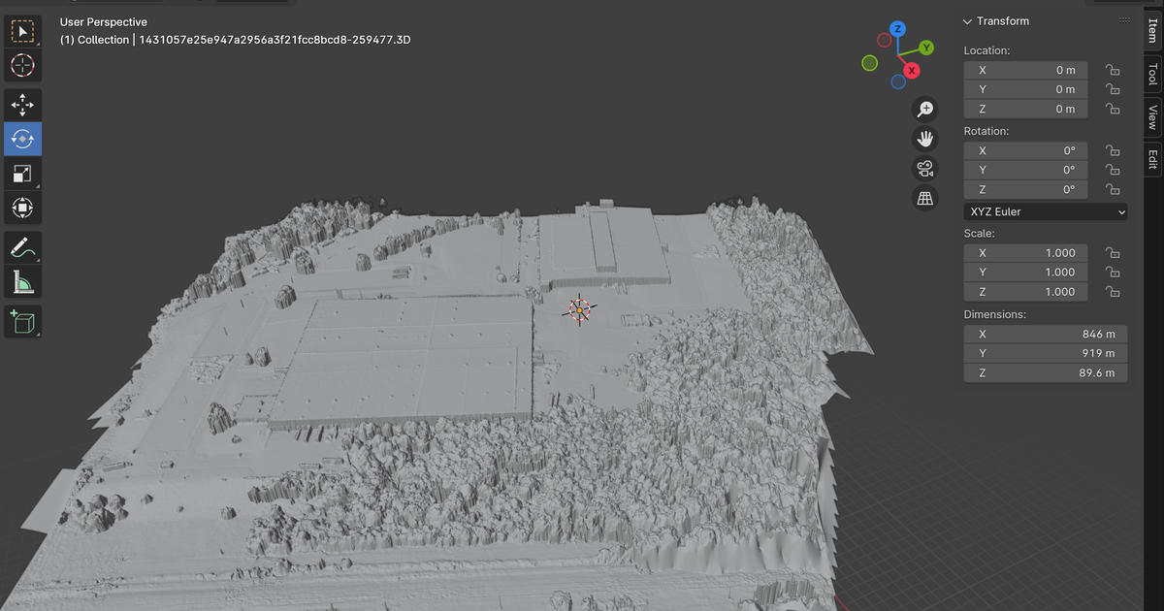The width and height of the screenshot is (1164, 611).
Task: Click the Scale X value field
Action: click(x=1025, y=252)
